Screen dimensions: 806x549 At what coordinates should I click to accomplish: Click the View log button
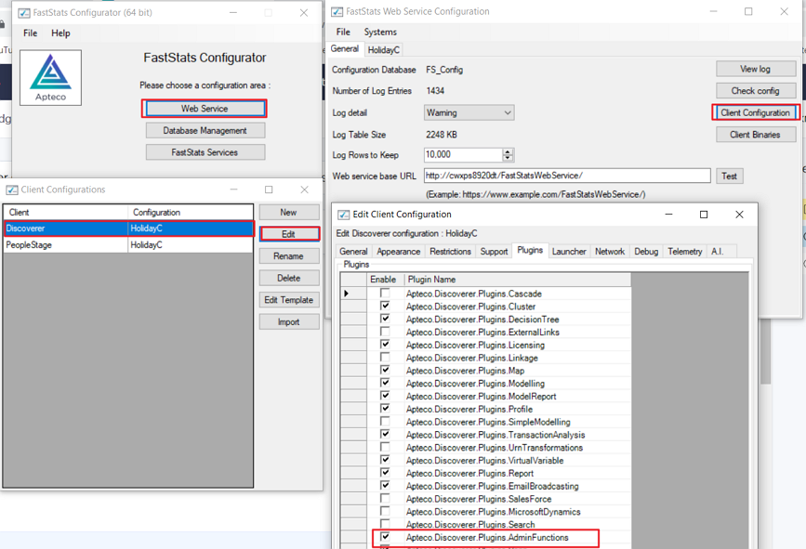click(x=756, y=69)
